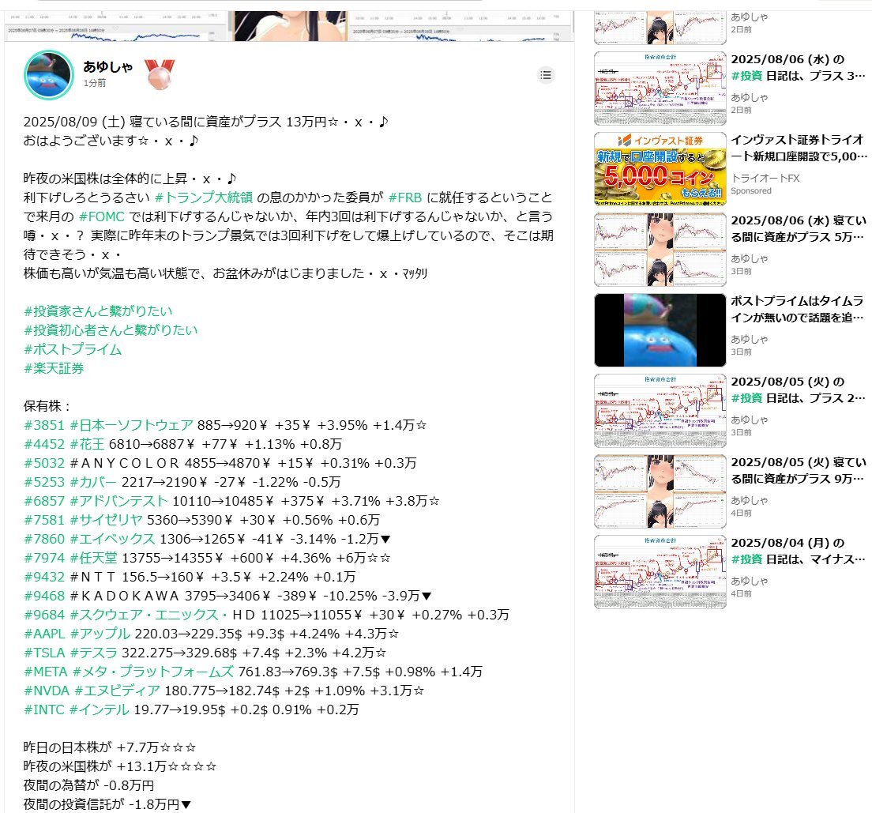This screenshot has height=813, width=872.
Task: Select the #7974 stock code tag
Action: 44,558
